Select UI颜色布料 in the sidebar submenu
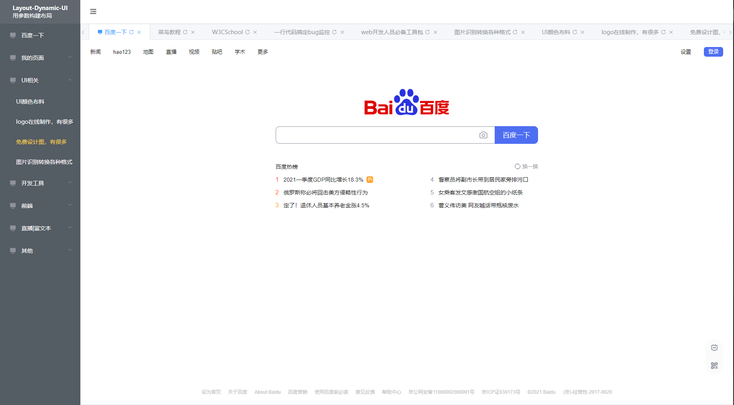 (40, 102)
